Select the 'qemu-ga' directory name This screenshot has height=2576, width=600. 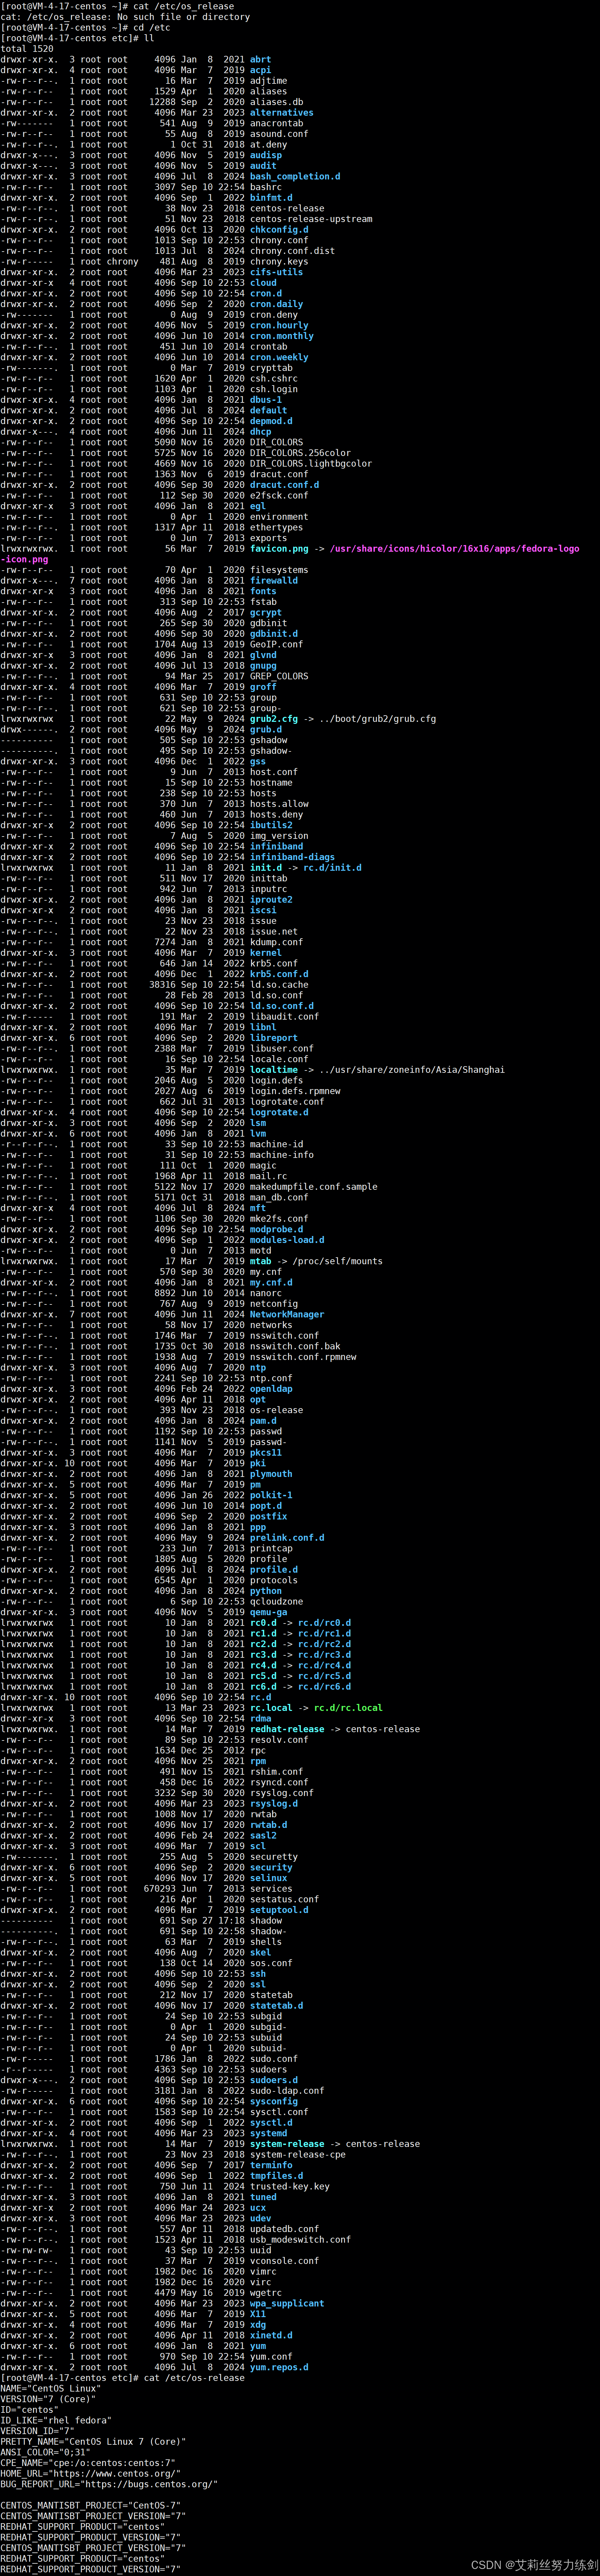point(269,1612)
